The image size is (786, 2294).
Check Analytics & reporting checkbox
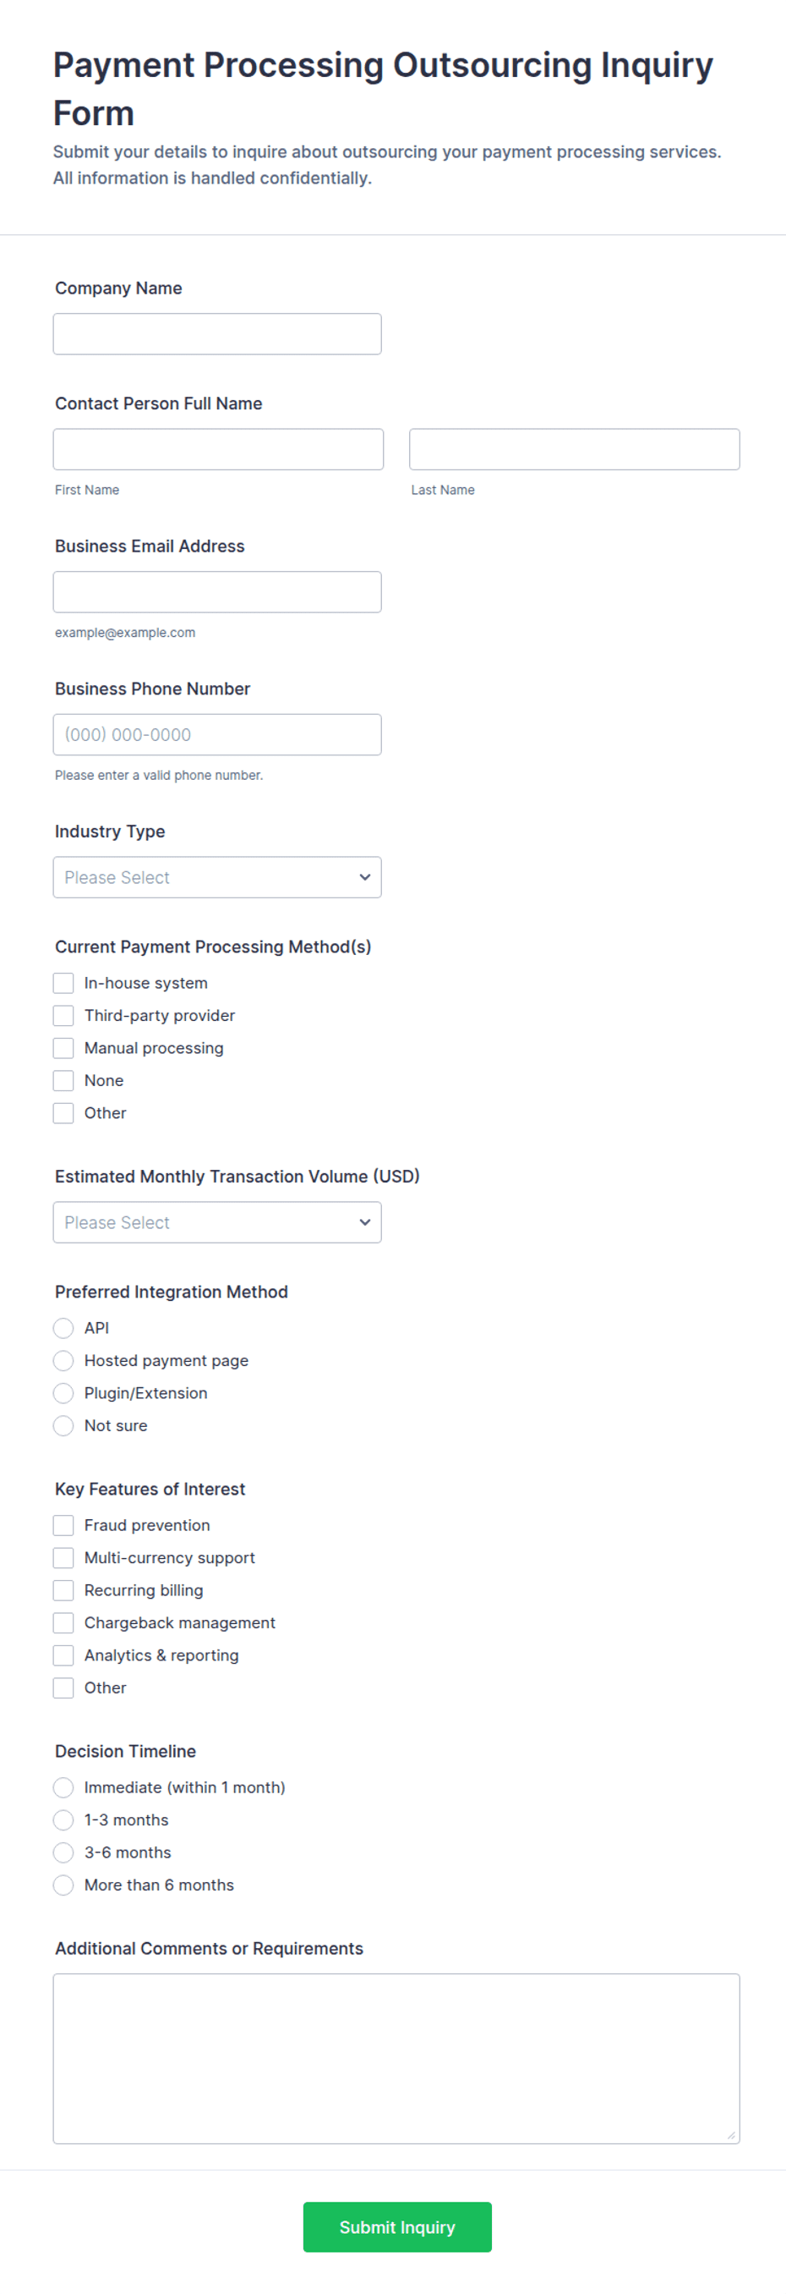(x=63, y=1655)
